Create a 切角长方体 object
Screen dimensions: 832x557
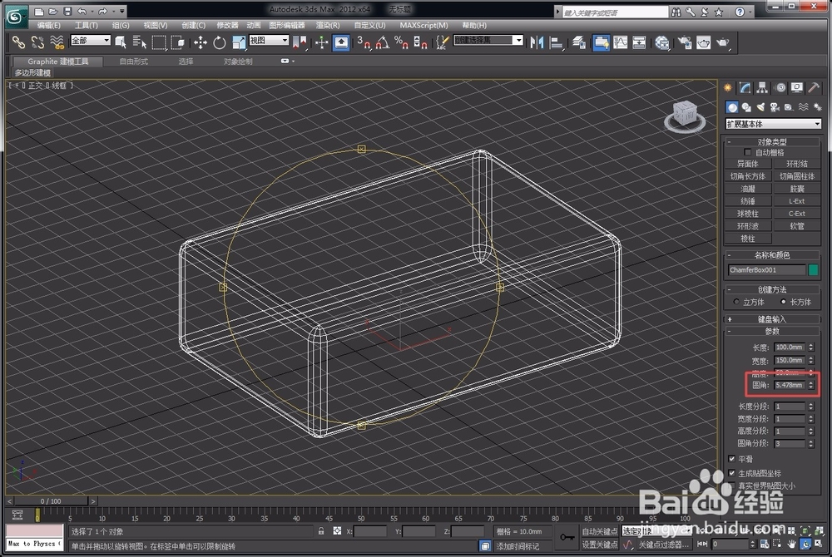(x=748, y=176)
